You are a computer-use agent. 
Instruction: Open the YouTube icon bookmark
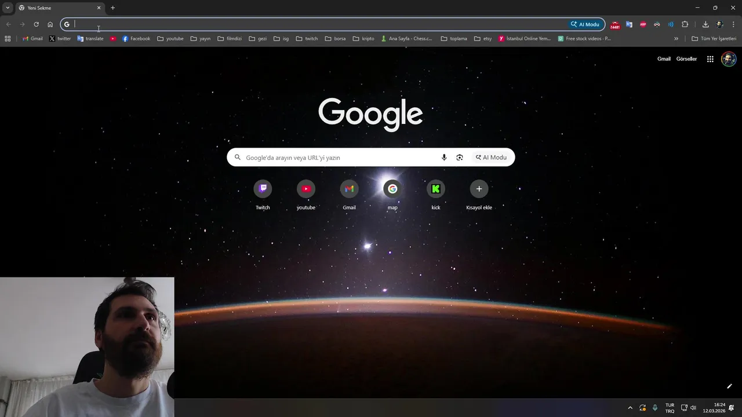point(113,39)
